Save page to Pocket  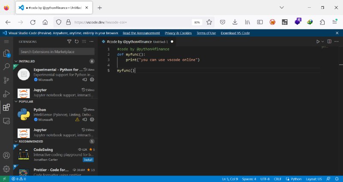[223, 22]
